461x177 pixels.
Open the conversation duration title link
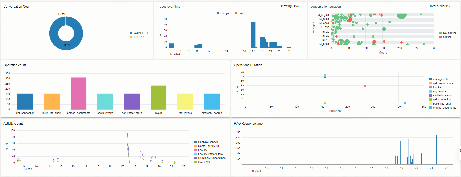(x=326, y=7)
